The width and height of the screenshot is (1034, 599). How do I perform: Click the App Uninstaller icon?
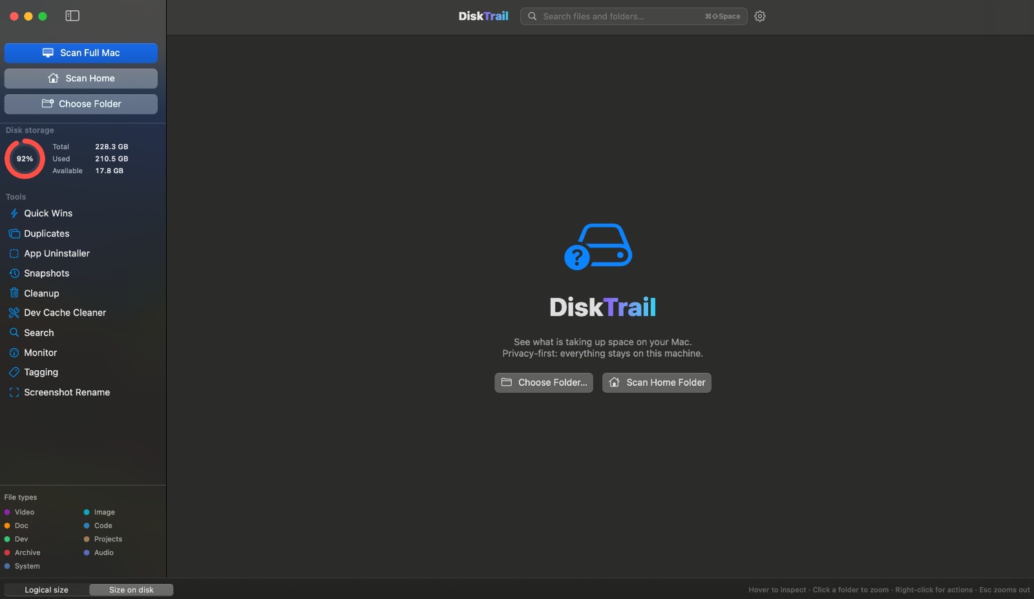14,253
